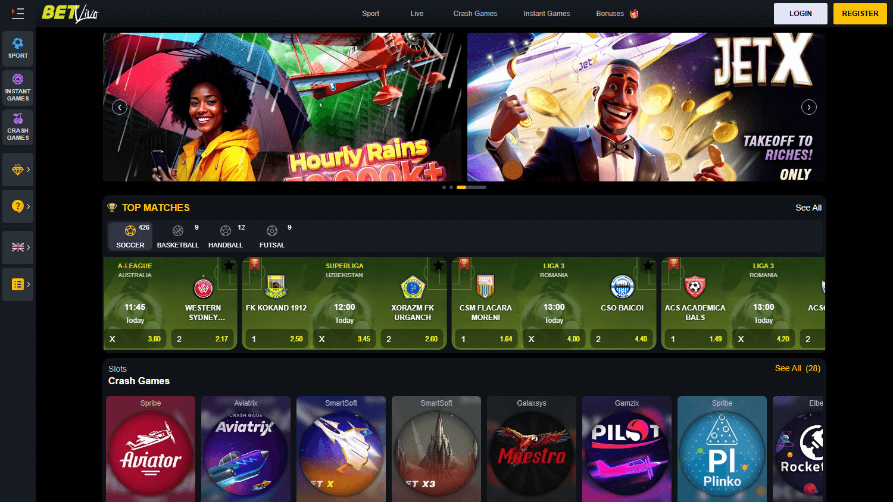Image resolution: width=893 pixels, height=502 pixels.
Task: Select the Sport icon in the left sidebar
Action: tap(18, 48)
